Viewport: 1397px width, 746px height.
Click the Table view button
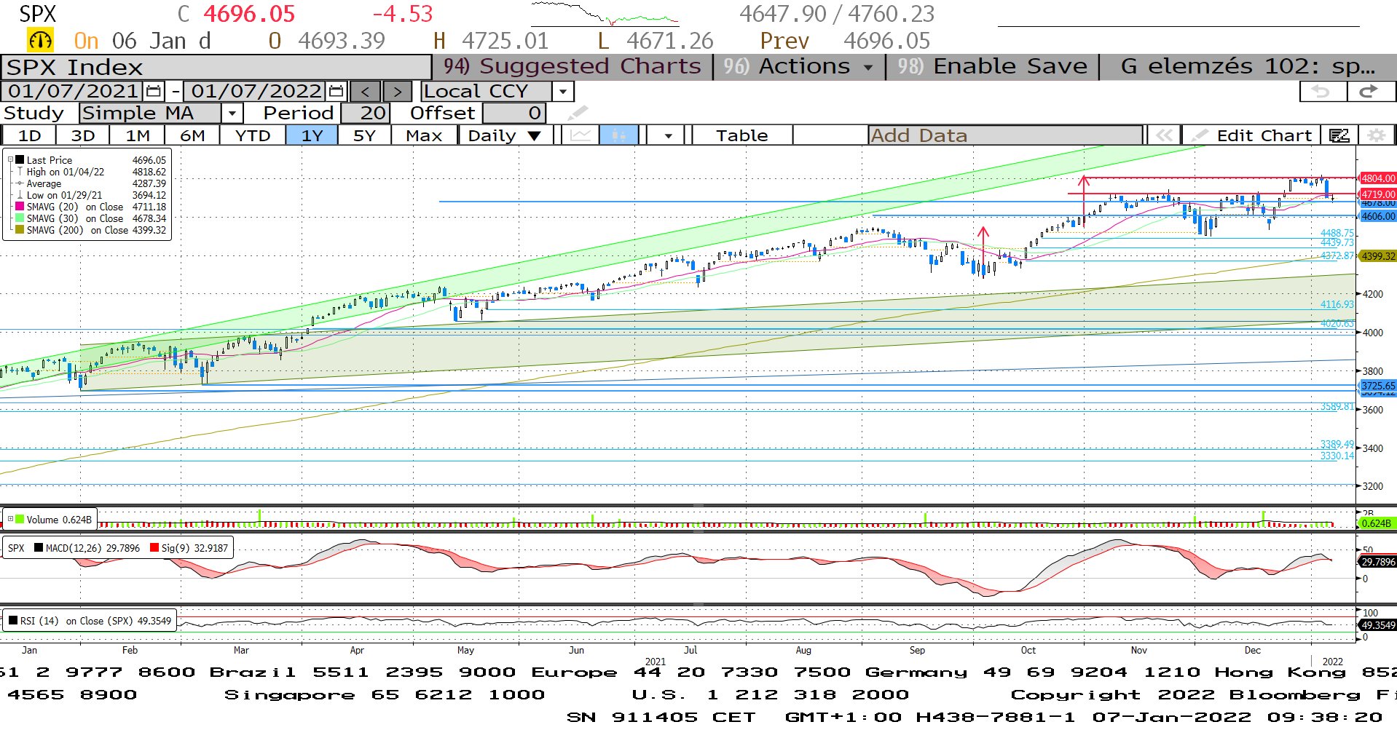tap(741, 135)
